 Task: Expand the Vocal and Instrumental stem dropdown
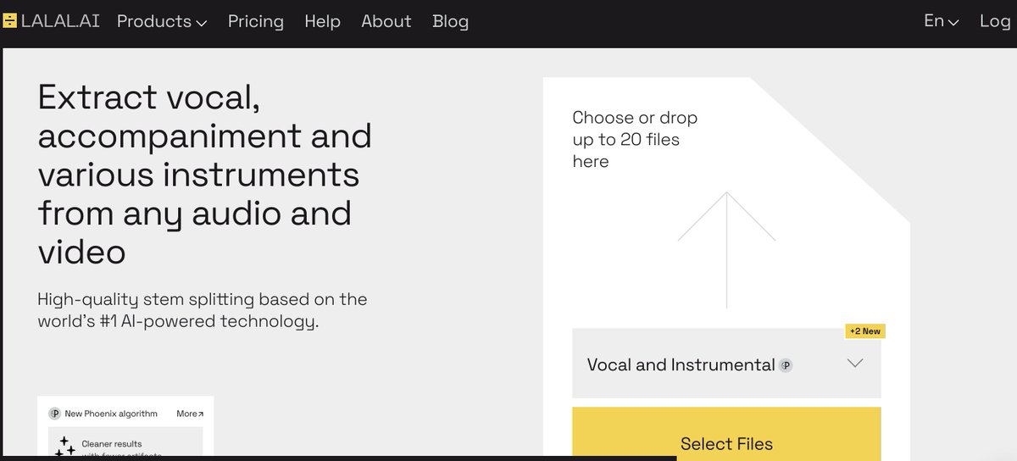coord(855,364)
